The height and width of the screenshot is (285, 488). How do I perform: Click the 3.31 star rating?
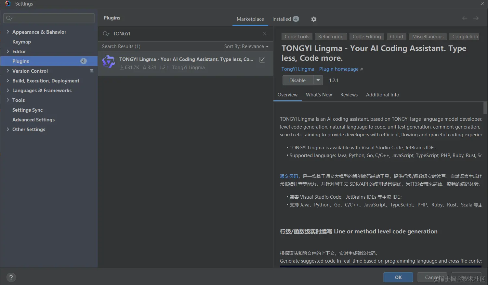pos(149,68)
